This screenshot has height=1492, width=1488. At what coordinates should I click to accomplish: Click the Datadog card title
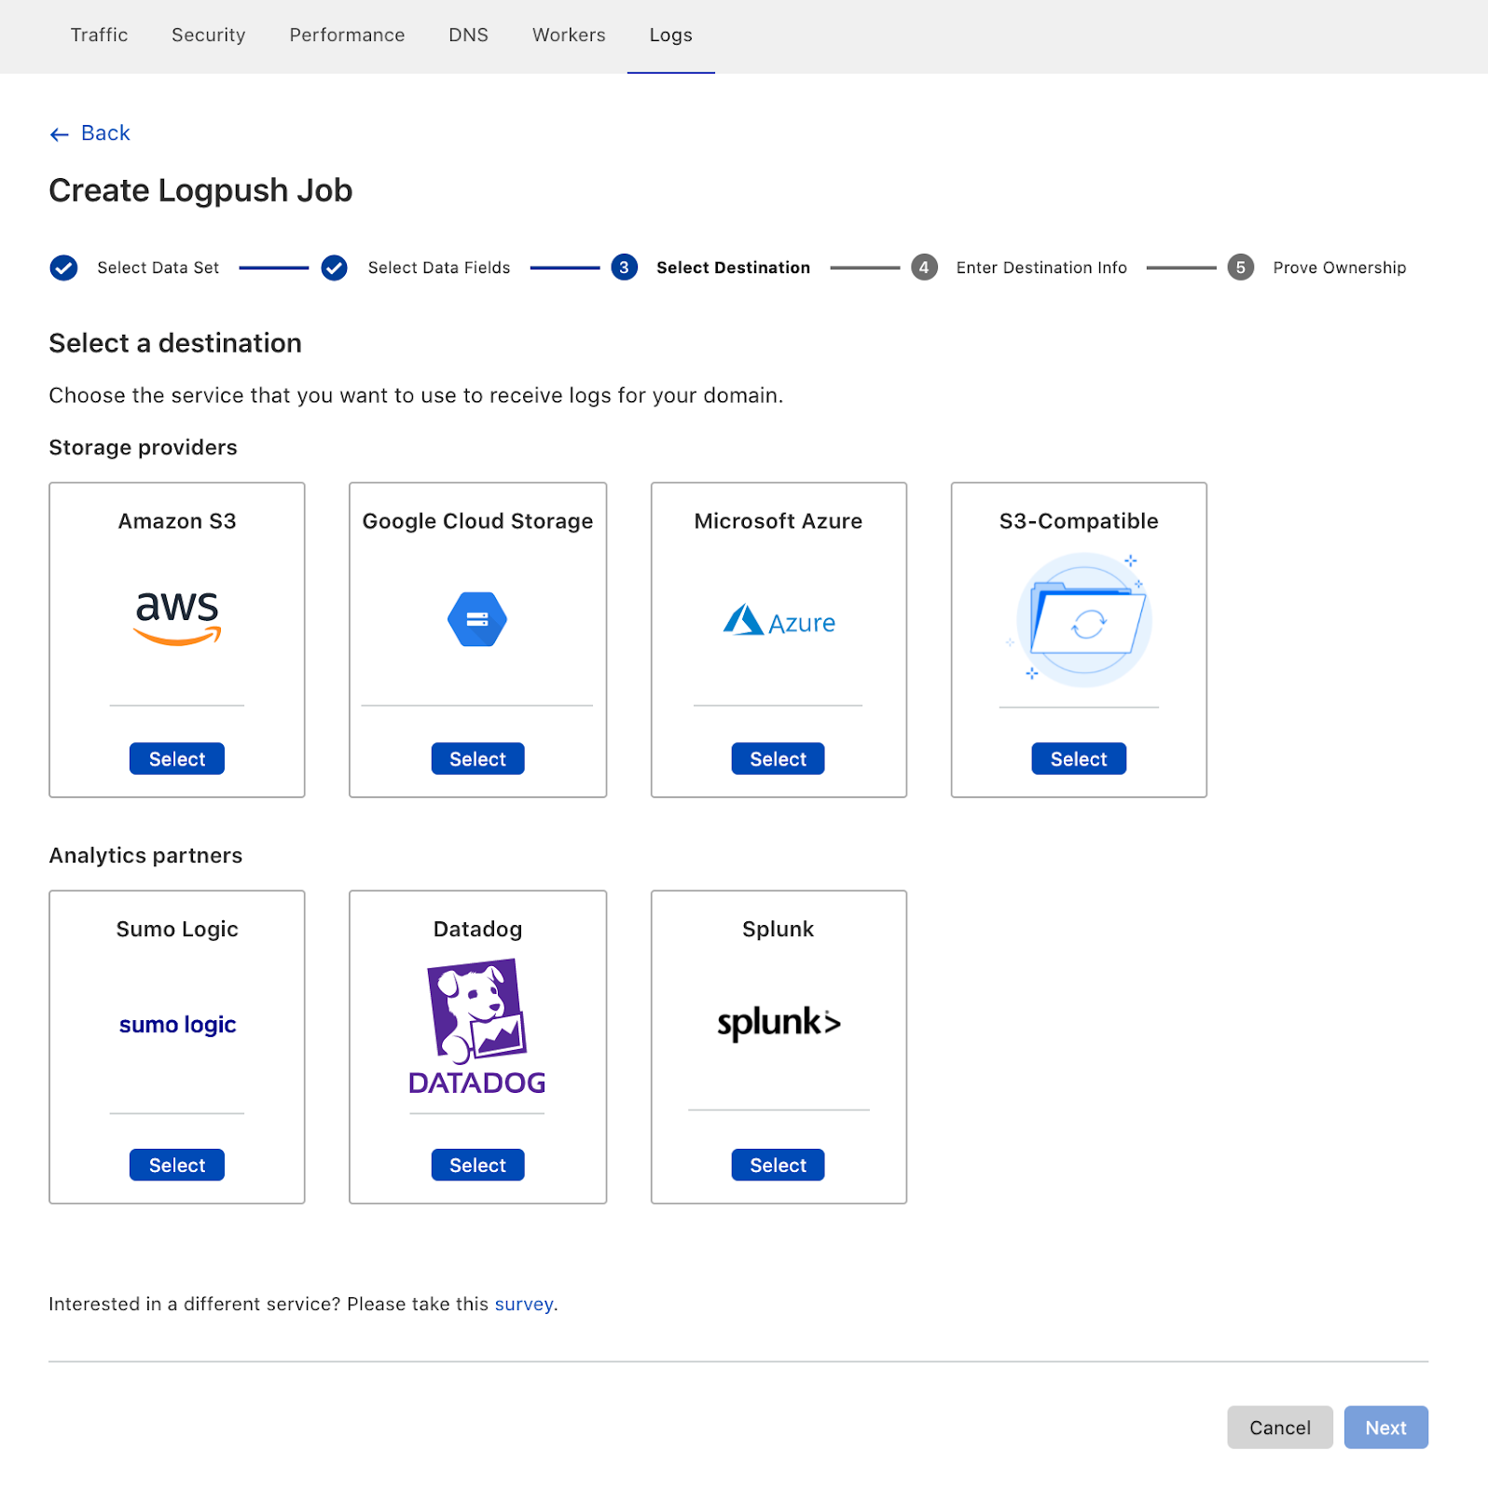(x=477, y=930)
